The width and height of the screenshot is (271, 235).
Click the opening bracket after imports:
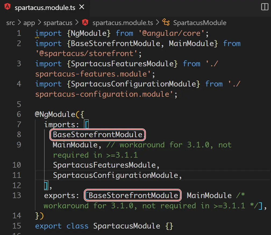(86, 125)
